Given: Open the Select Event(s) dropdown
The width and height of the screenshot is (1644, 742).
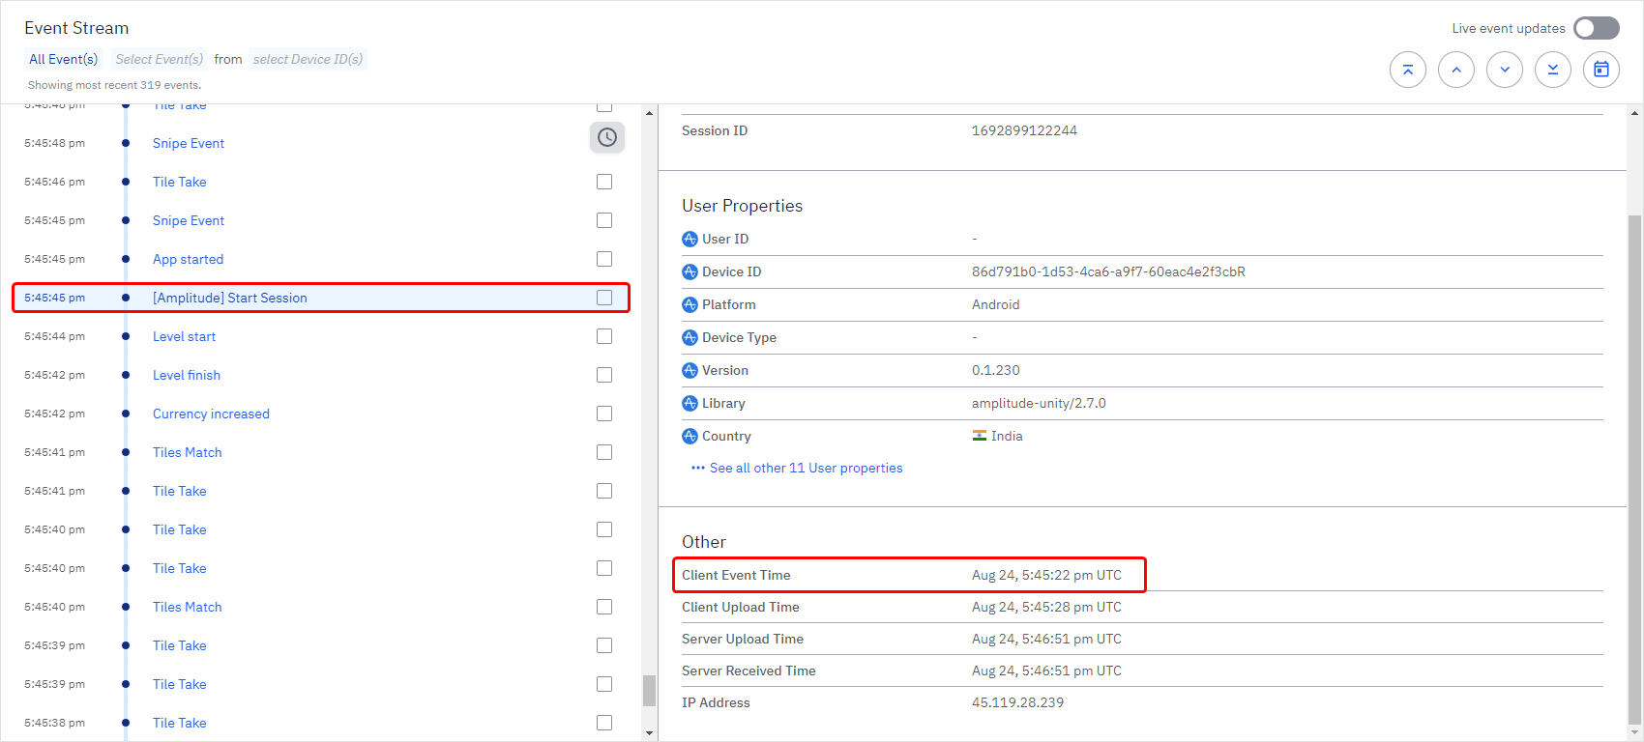Looking at the screenshot, I should click(x=160, y=59).
